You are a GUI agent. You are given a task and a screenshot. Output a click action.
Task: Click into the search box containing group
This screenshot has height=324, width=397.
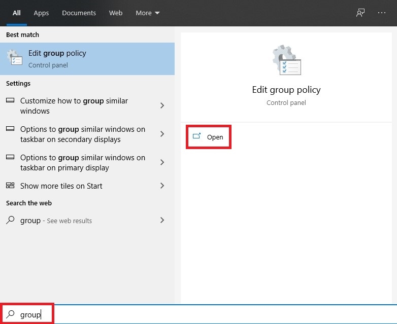tap(198, 314)
